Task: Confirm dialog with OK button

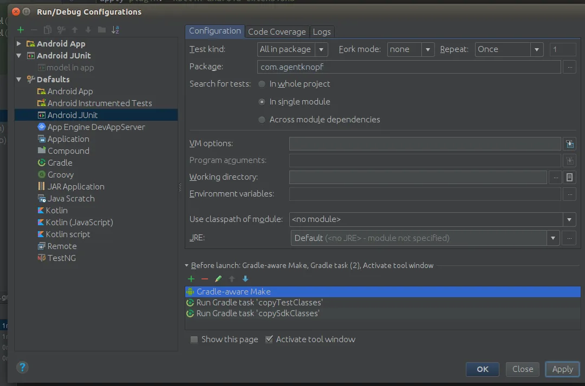Action: [483, 369]
